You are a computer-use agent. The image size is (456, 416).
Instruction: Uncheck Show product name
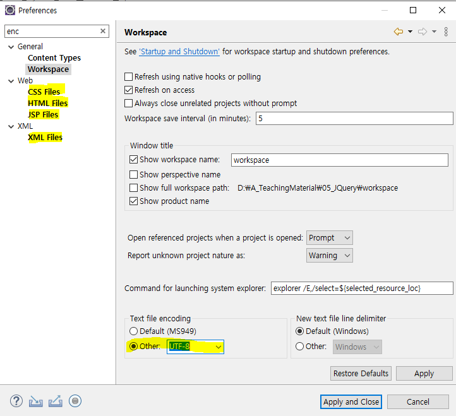[x=133, y=201]
